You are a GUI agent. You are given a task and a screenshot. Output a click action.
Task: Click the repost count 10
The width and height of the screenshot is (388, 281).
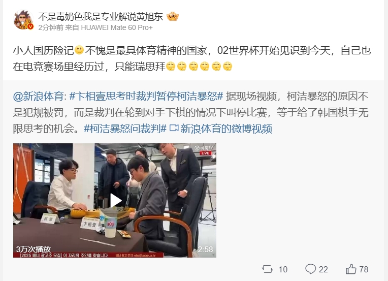[283, 269]
